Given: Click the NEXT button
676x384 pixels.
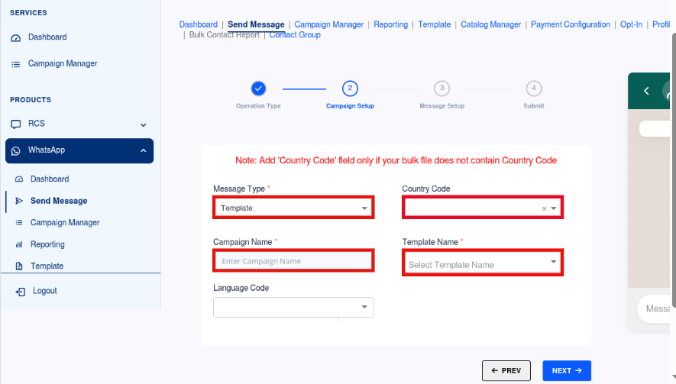Looking at the screenshot, I should (567, 370).
